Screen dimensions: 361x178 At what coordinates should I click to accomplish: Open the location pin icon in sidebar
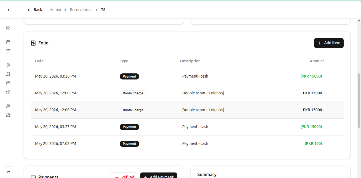click(x=8, y=65)
